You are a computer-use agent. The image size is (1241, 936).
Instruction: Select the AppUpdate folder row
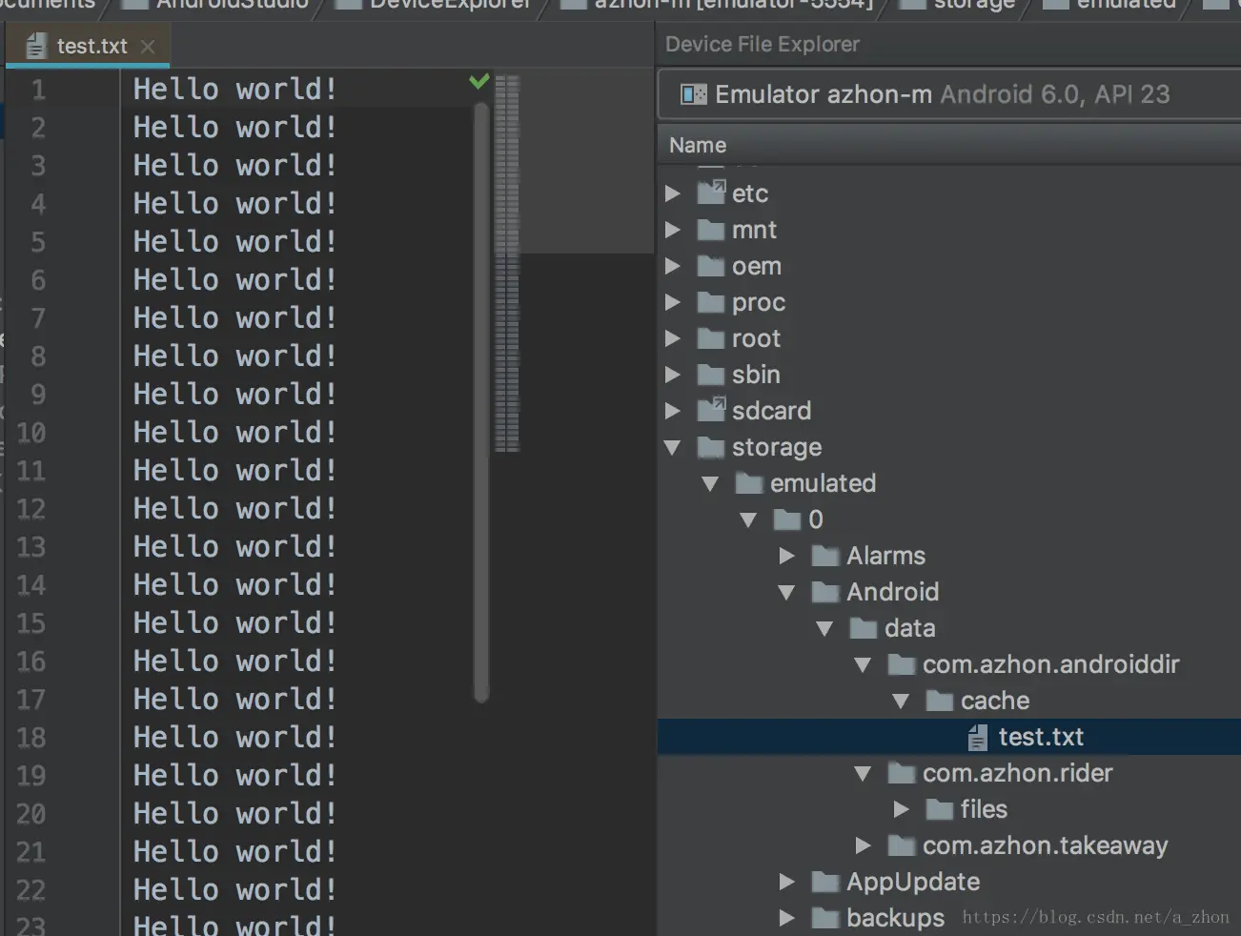point(949,882)
